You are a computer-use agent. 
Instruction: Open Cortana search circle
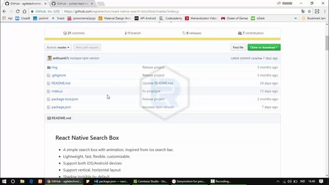point(13,181)
